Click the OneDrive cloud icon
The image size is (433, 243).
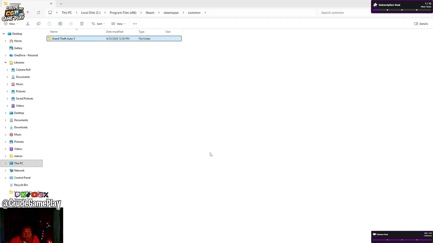(x=11, y=55)
